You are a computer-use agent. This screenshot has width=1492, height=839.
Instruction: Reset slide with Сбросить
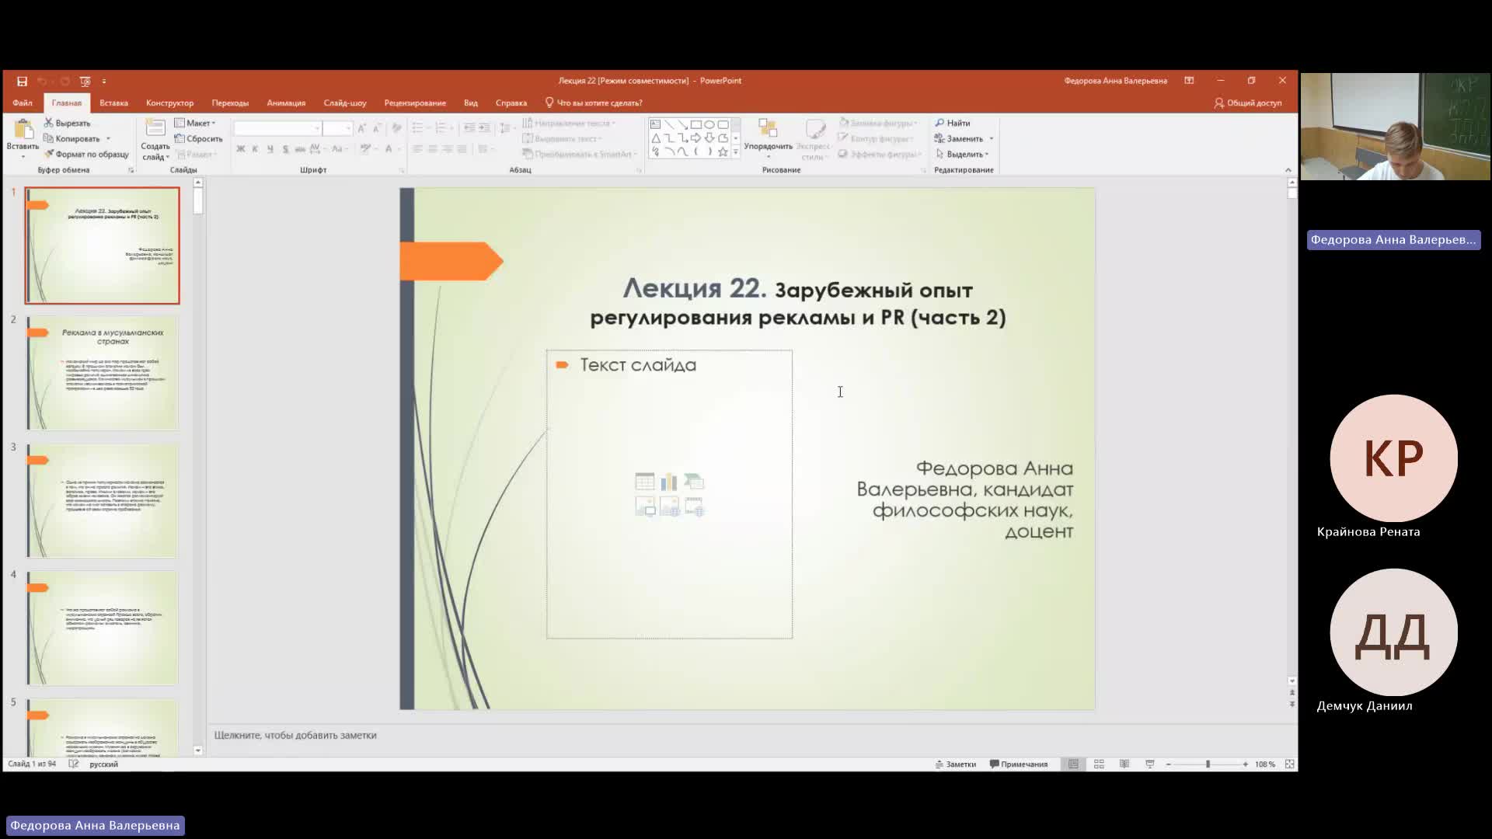click(199, 138)
